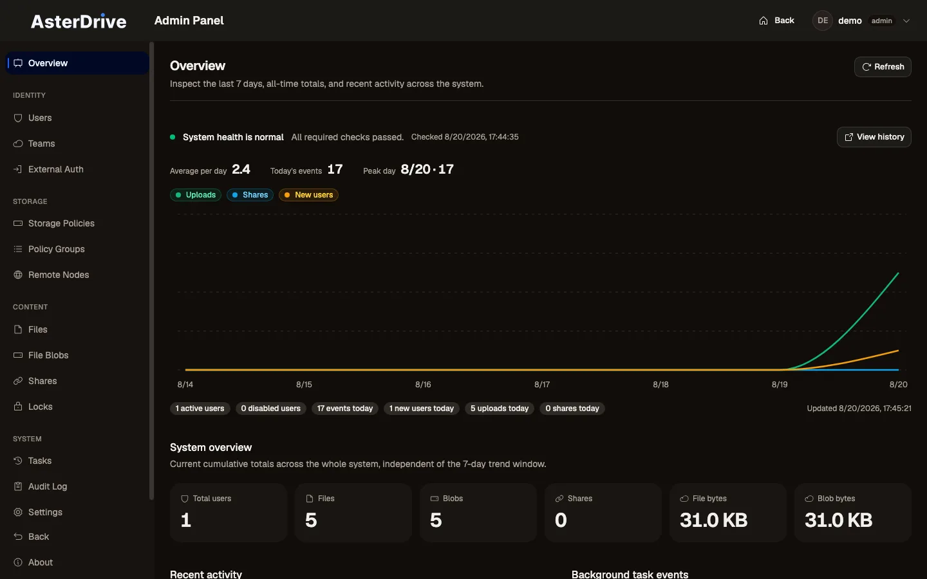927x579 pixels.
Task: Click the admin role badge
Action: (x=882, y=21)
